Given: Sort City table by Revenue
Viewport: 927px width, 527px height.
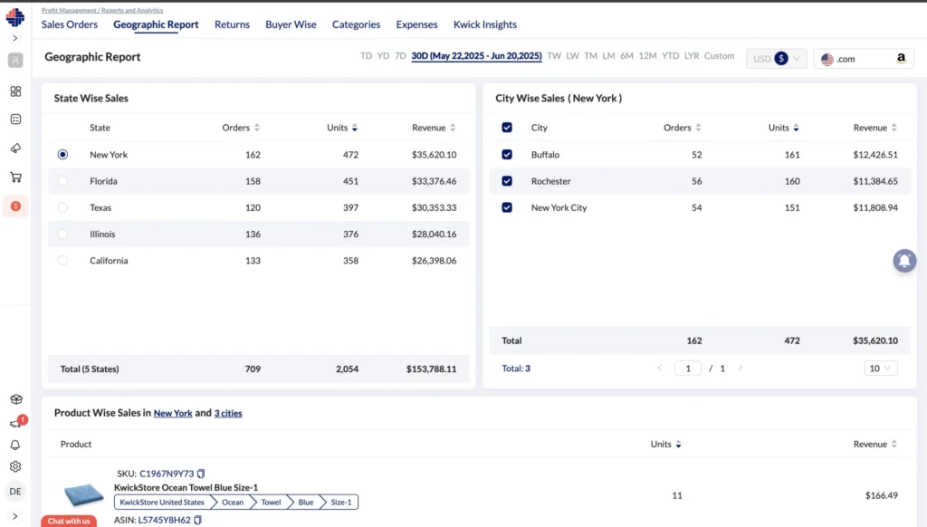Looking at the screenshot, I should pos(894,128).
